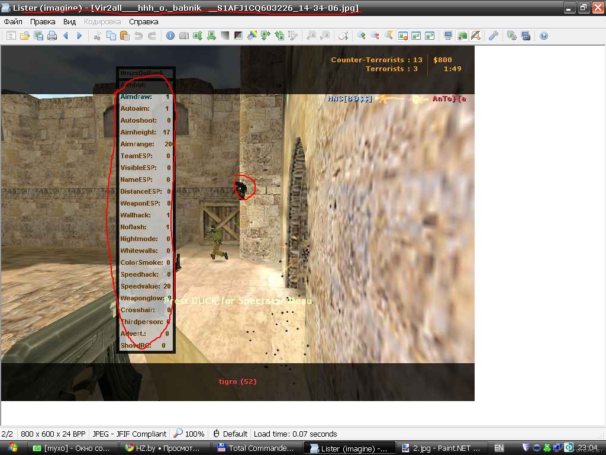Click the cut scissors icon
This screenshot has height=455, width=606.
[x=98, y=36]
